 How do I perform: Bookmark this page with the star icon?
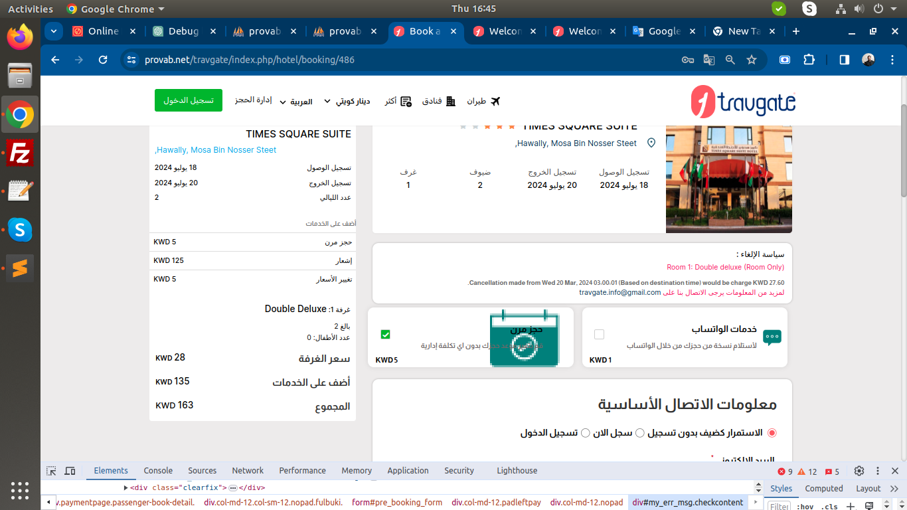[752, 60]
